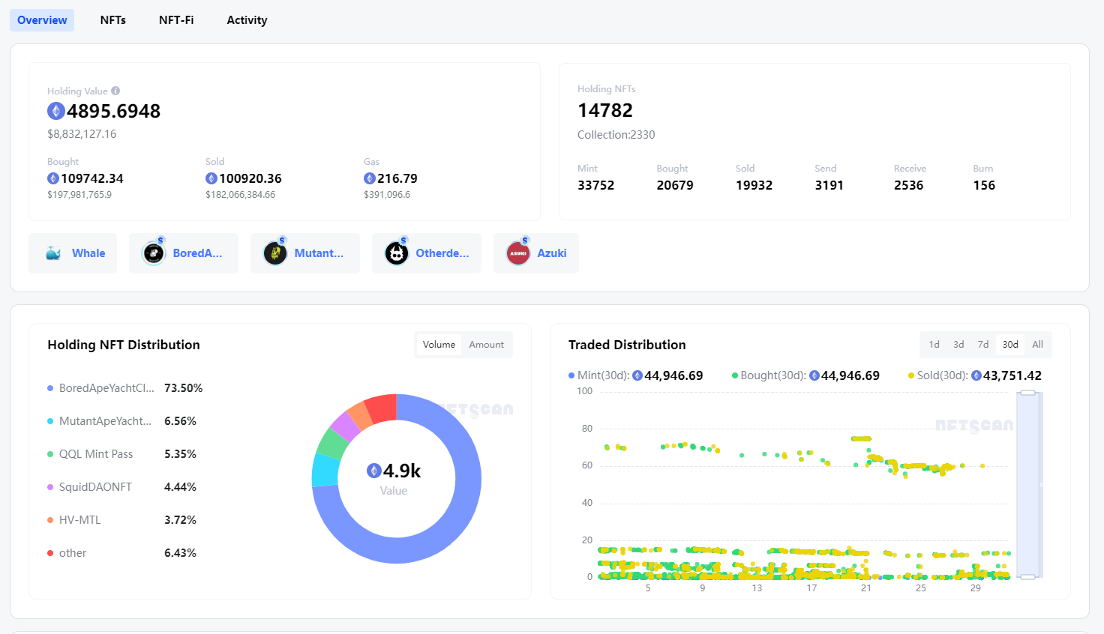Open the Otherdeed collection avatar
Viewport: 1104px width, 634px height.
[x=397, y=253]
